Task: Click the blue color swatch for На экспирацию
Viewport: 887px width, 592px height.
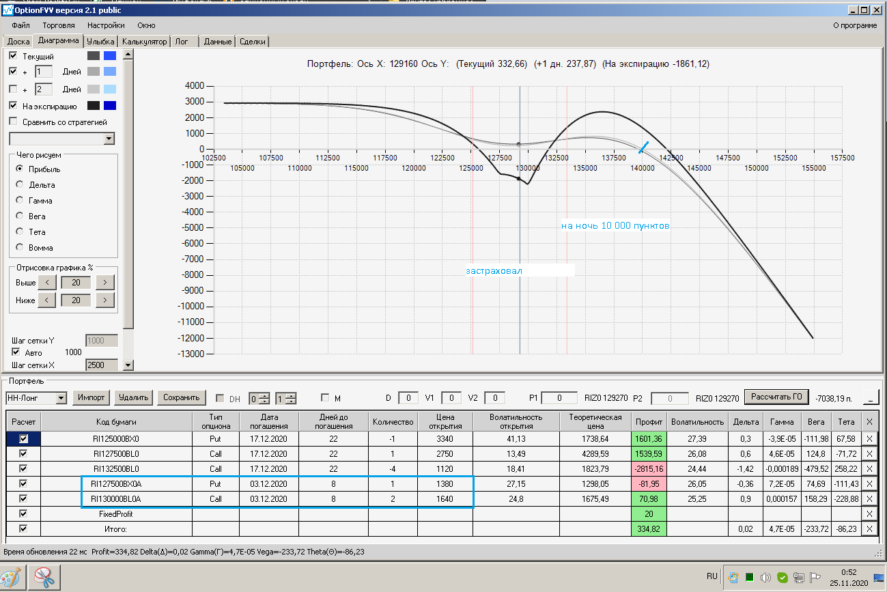Action: coord(110,106)
